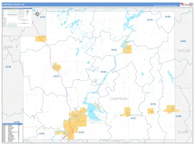
Task: Select ZIP code label 54724
Action: [x=56, y=76]
